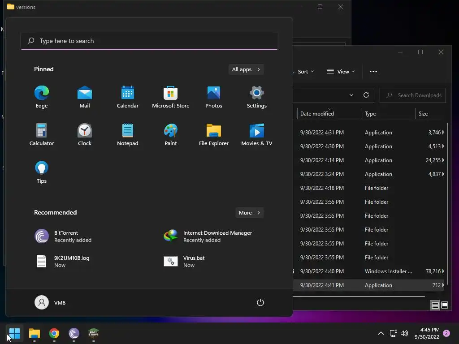Open the 9K21JM10B.log recommended file
459x344 pixels.
[x=63, y=261]
